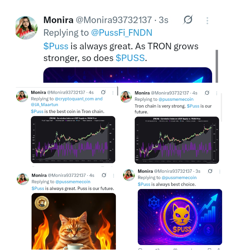This screenshot has width=239, height=252.
Task: Click the scrollbar beside the top tweet
Action: tap(217, 66)
